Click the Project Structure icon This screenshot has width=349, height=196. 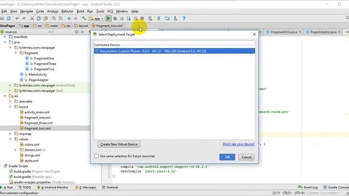tap(167, 19)
